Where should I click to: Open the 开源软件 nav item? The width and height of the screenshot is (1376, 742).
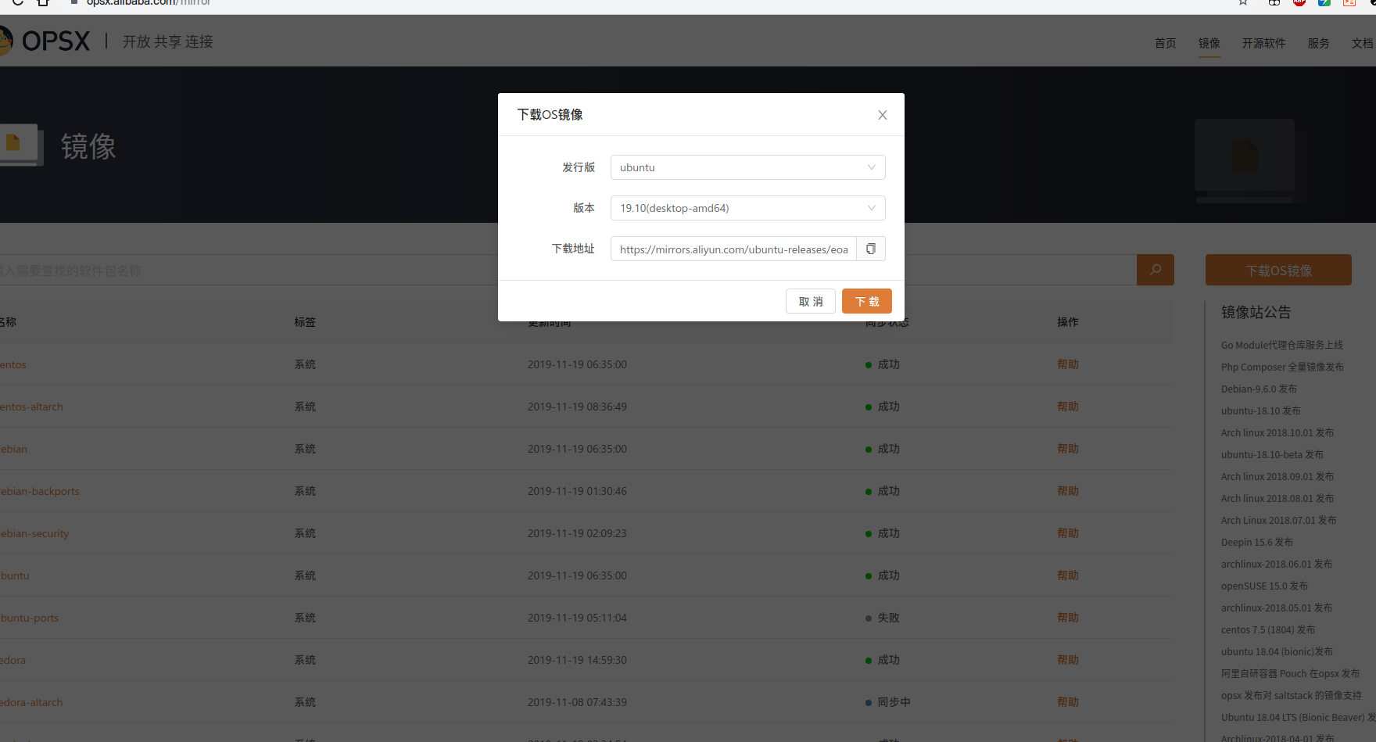pos(1264,43)
